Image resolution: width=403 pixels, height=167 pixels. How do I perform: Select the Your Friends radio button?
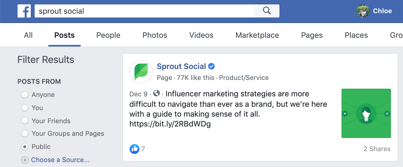(25, 121)
